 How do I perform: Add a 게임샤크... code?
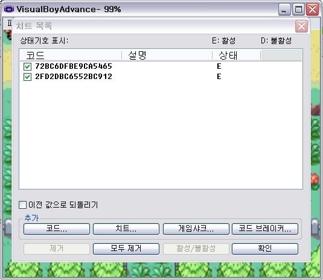click(196, 229)
